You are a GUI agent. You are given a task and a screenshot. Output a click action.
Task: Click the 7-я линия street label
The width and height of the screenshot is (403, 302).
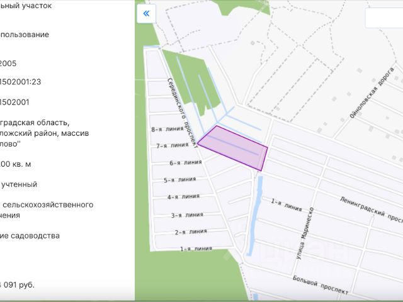[x=173, y=145]
